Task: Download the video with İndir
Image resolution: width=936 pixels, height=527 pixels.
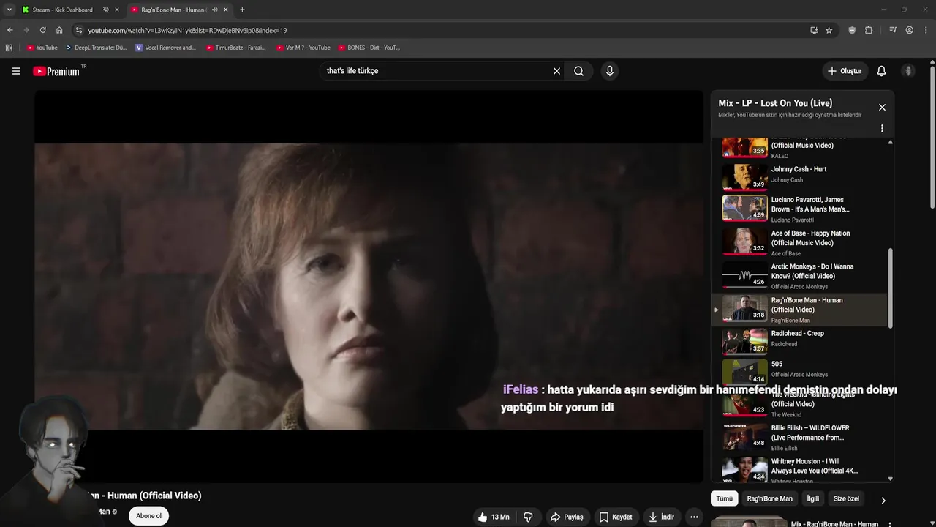Action: pos(661,517)
